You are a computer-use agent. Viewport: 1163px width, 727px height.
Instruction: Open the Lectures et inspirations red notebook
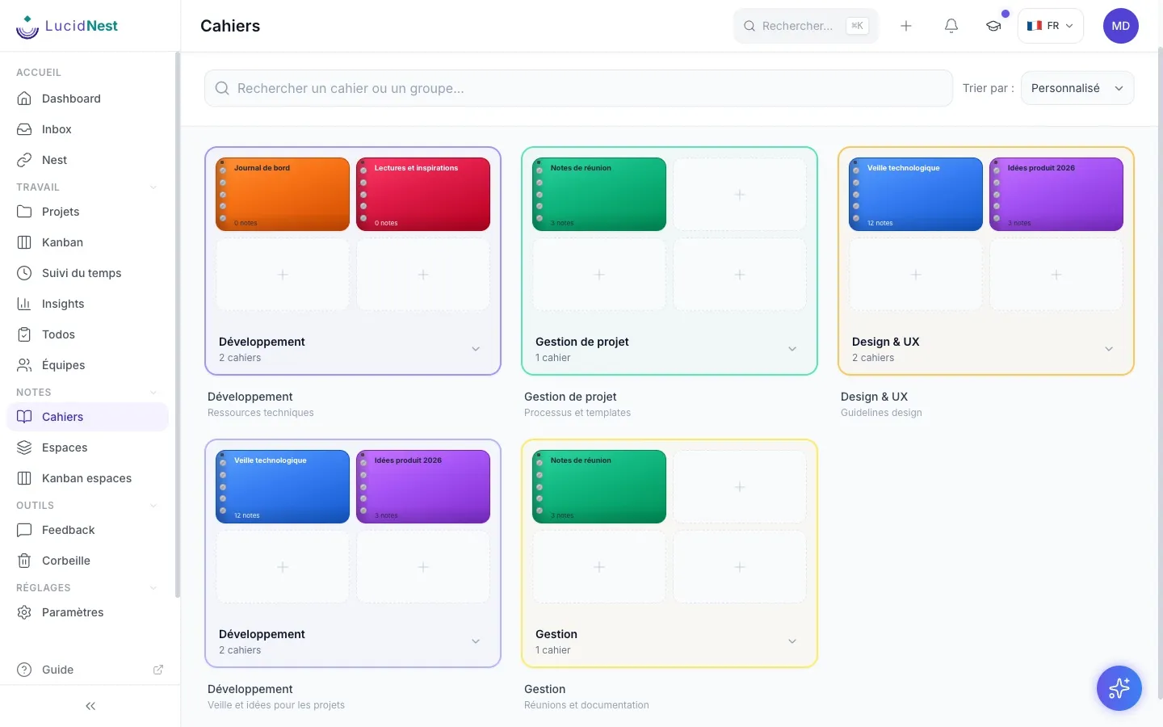[x=423, y=195]
